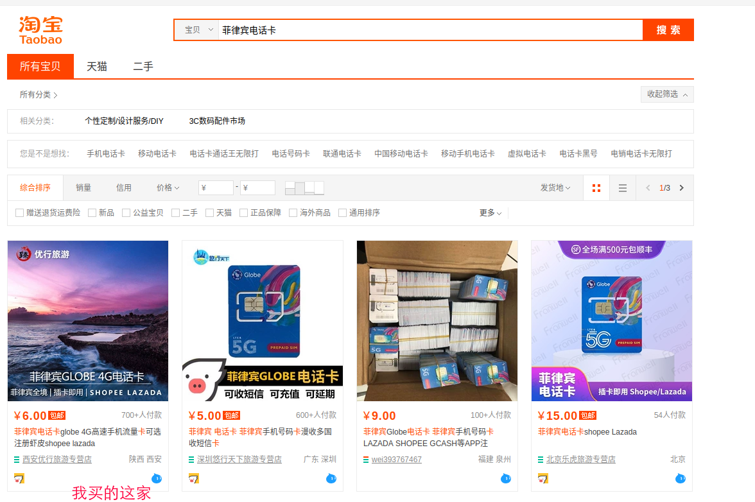
Task: Search suggestion 电话卡通话王无限打
Action: pyautogui.click(x=224, y=153)
